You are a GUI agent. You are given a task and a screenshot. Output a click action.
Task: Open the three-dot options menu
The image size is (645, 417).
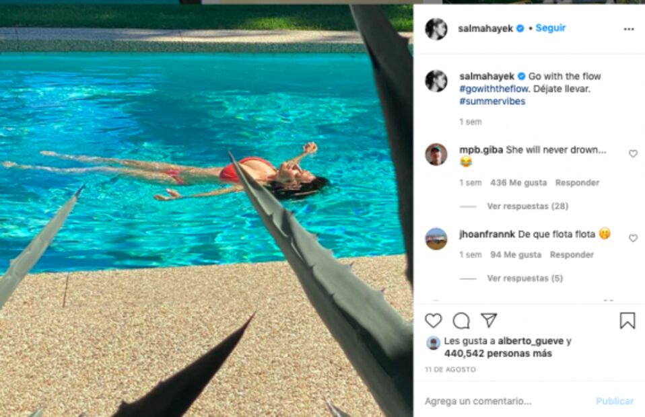pos(629,29)
